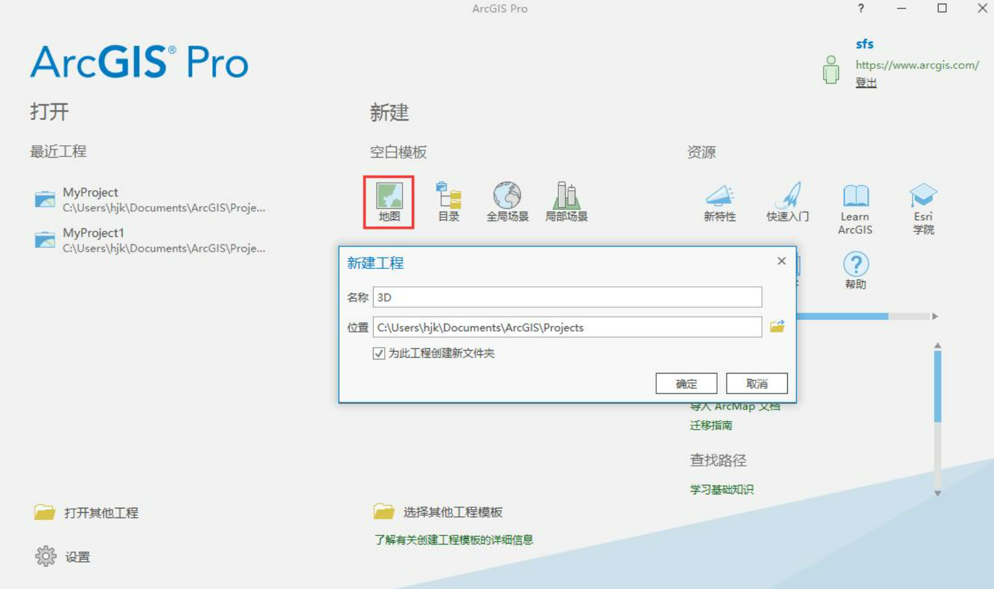Open the Learn ArcGIS resource

click(855, 209)
